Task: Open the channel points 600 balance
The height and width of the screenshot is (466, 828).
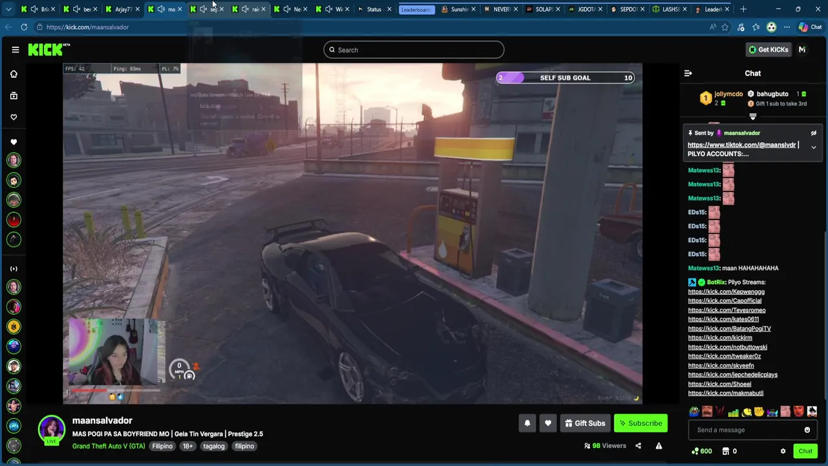Action: click(x=702, y=451)
